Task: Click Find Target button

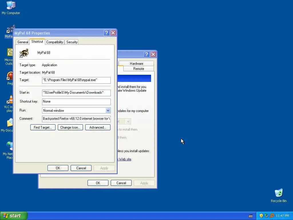Action: [43, 127]
